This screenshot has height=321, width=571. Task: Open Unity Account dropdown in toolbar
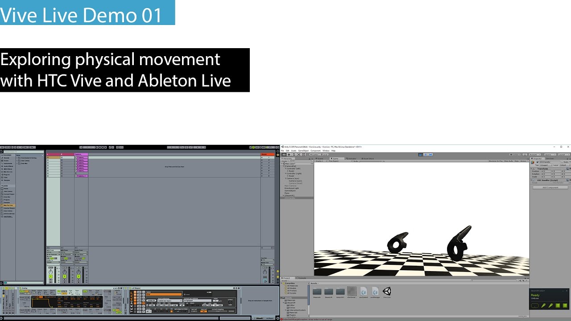click(x=534, y=155)
